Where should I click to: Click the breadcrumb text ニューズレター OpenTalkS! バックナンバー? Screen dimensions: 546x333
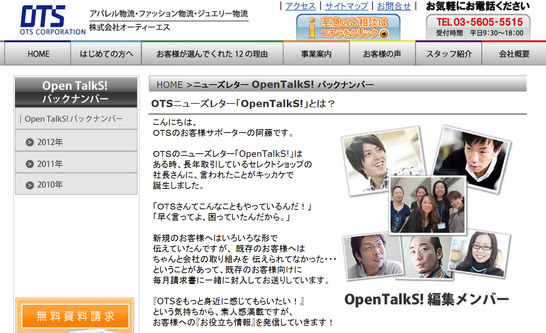(283, 85)
